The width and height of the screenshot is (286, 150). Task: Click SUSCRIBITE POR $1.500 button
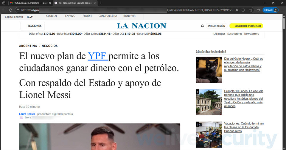coord(246,26)
